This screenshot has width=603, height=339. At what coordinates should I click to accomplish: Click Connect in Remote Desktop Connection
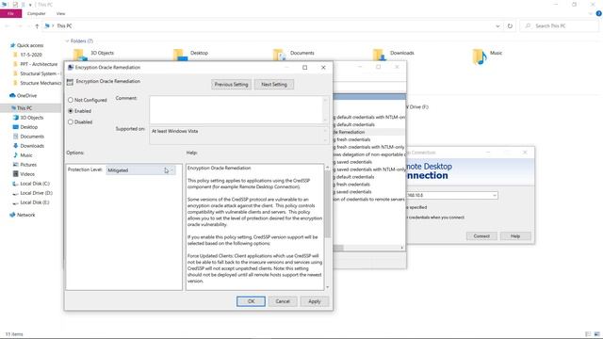pos(481,236)
